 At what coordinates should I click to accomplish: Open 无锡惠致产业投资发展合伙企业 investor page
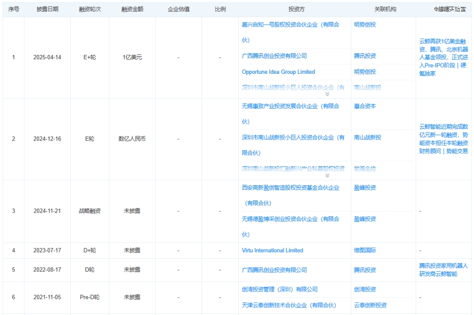click(290, 106)
